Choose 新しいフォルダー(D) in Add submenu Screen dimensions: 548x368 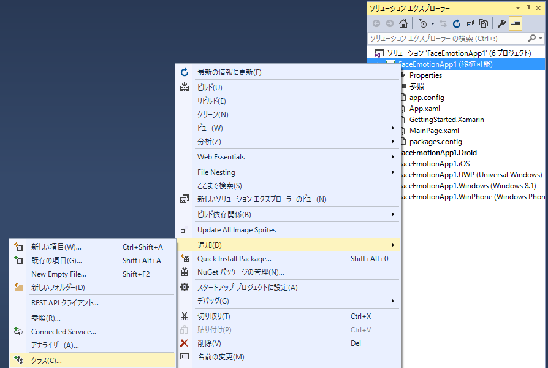pyautogui.click(x=93, y=288)
